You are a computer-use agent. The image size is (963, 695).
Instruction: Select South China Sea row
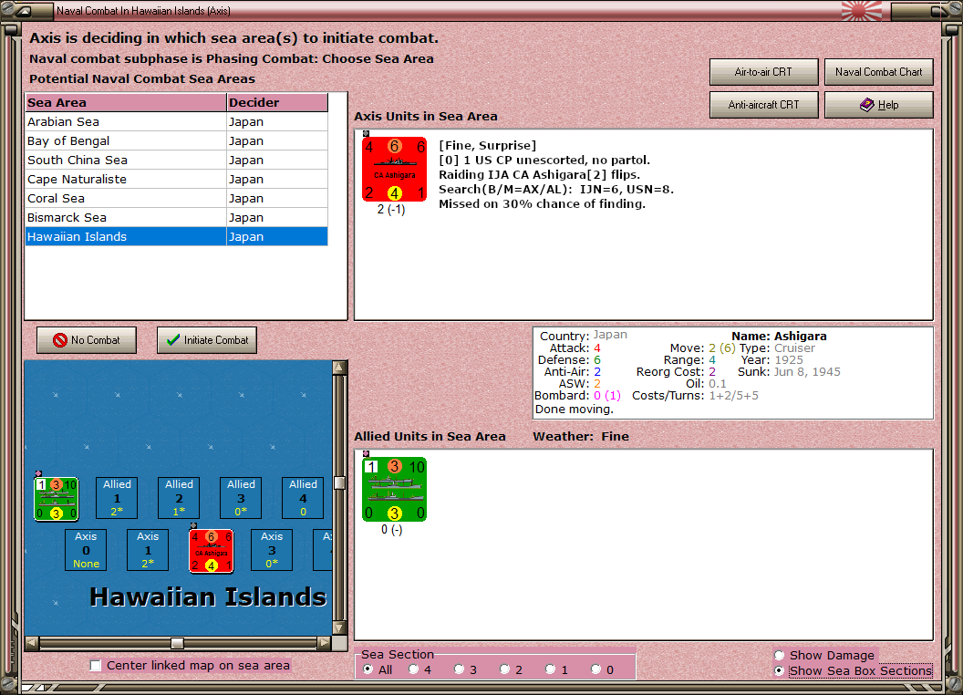176,160
